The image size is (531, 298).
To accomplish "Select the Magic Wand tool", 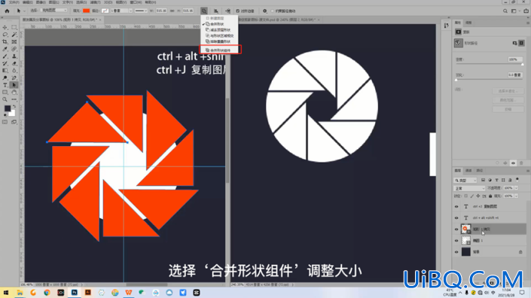I will [x=14, y=35].
